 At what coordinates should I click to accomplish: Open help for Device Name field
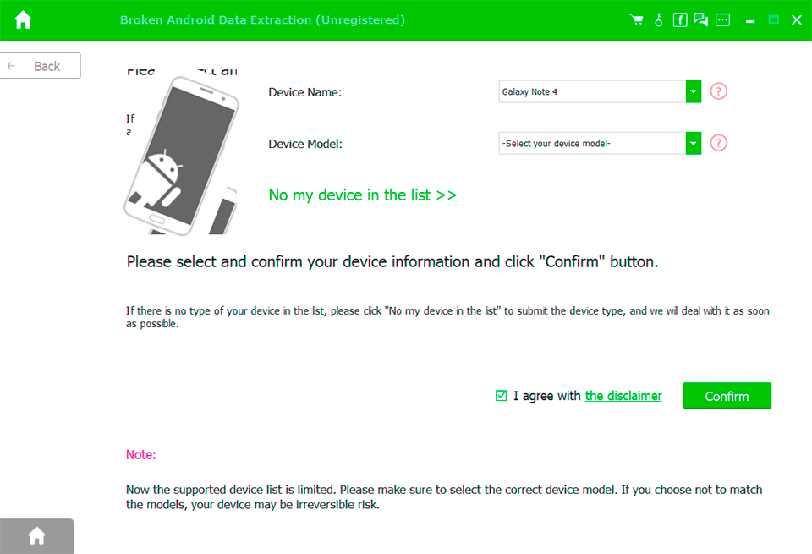point(718,91)
